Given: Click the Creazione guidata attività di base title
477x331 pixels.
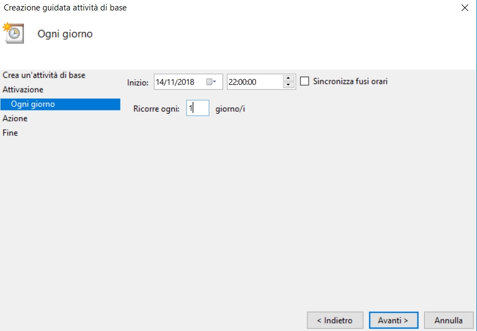Looking at the screenshot, I should (x=65, y=8).
